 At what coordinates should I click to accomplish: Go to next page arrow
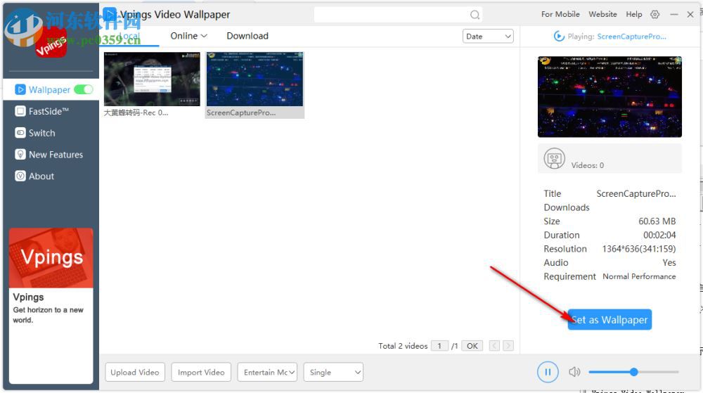pyautogui.click(x=508, y=345)
